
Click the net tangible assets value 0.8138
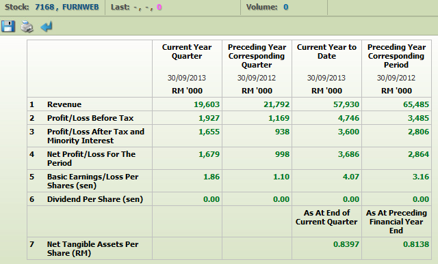click(416, 244)
